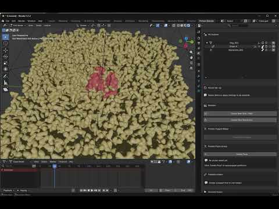Toggle the Keying auto-key dot in timeline
279x209 pixels.
click(18, 190)
